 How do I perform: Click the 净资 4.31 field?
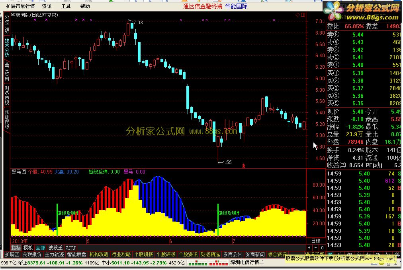[x=345, y=158]
